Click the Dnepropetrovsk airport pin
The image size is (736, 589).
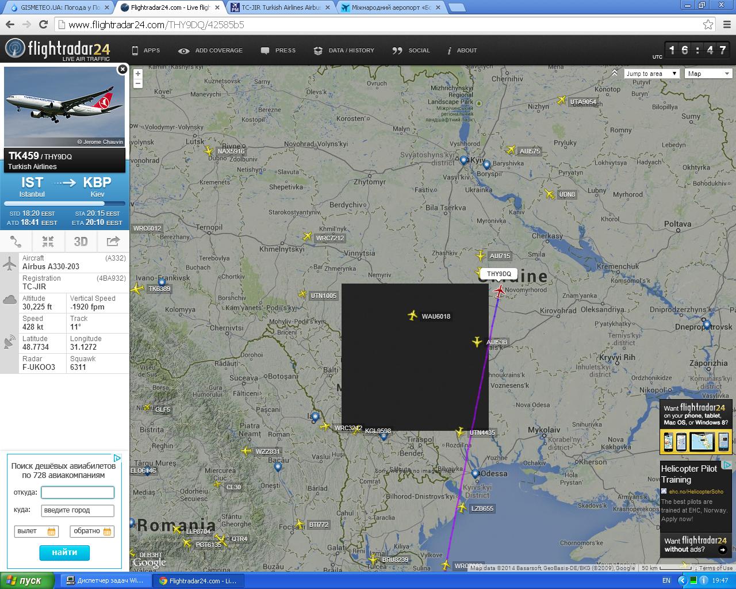(x=707, y=325)
